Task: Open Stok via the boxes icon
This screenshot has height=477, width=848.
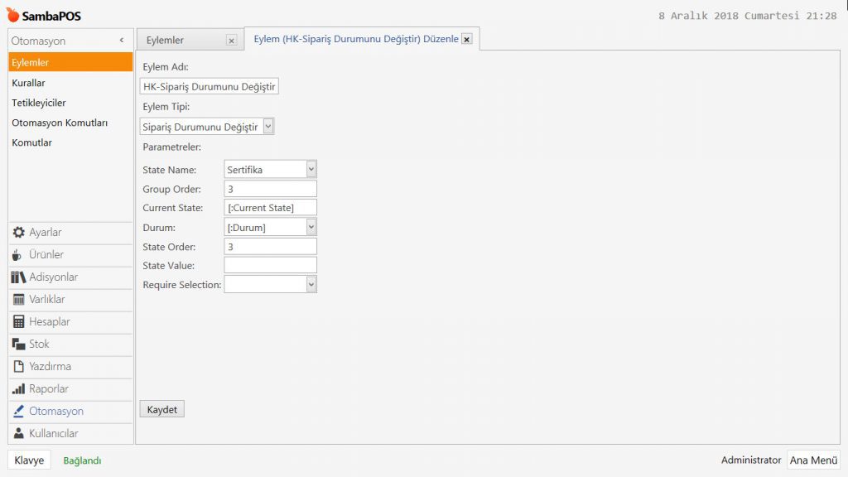Action: tap(19, 344)
